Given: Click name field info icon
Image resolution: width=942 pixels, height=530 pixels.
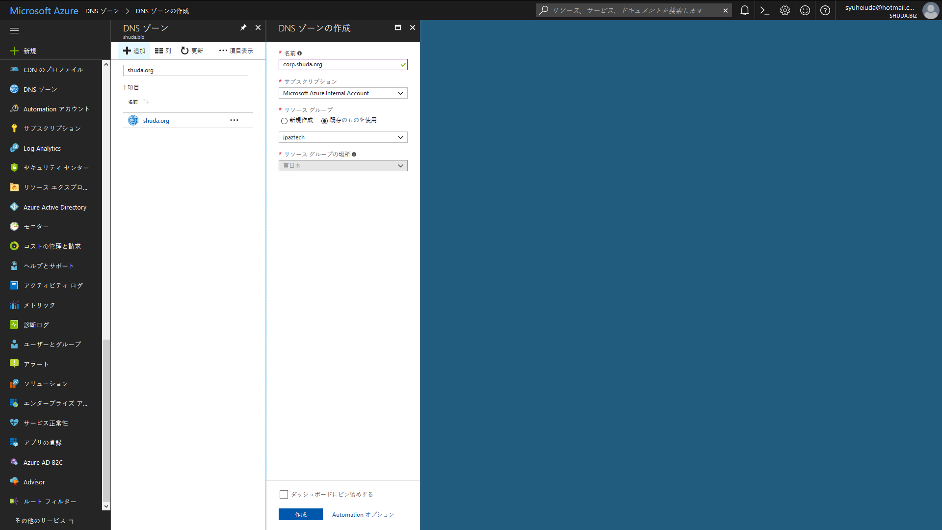Looking at the screenshot, I should [299, 53].
